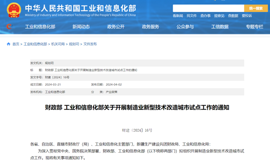Select the 专题专栏 navigation menu

point(254,27)
